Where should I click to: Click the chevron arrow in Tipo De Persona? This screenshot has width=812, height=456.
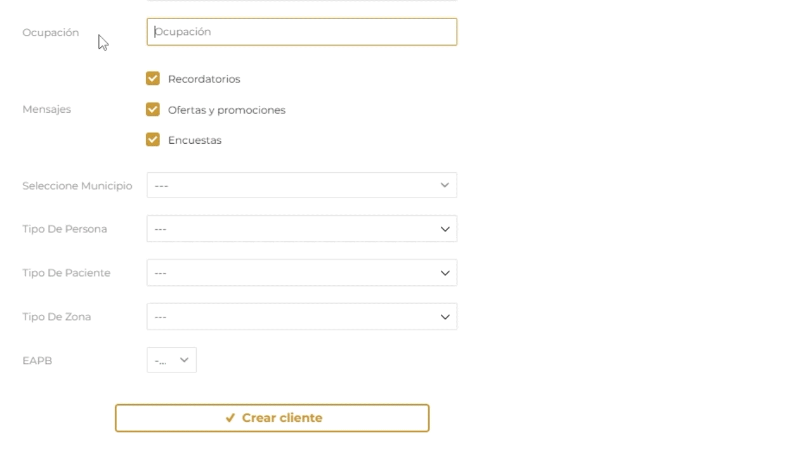(445, 229)
